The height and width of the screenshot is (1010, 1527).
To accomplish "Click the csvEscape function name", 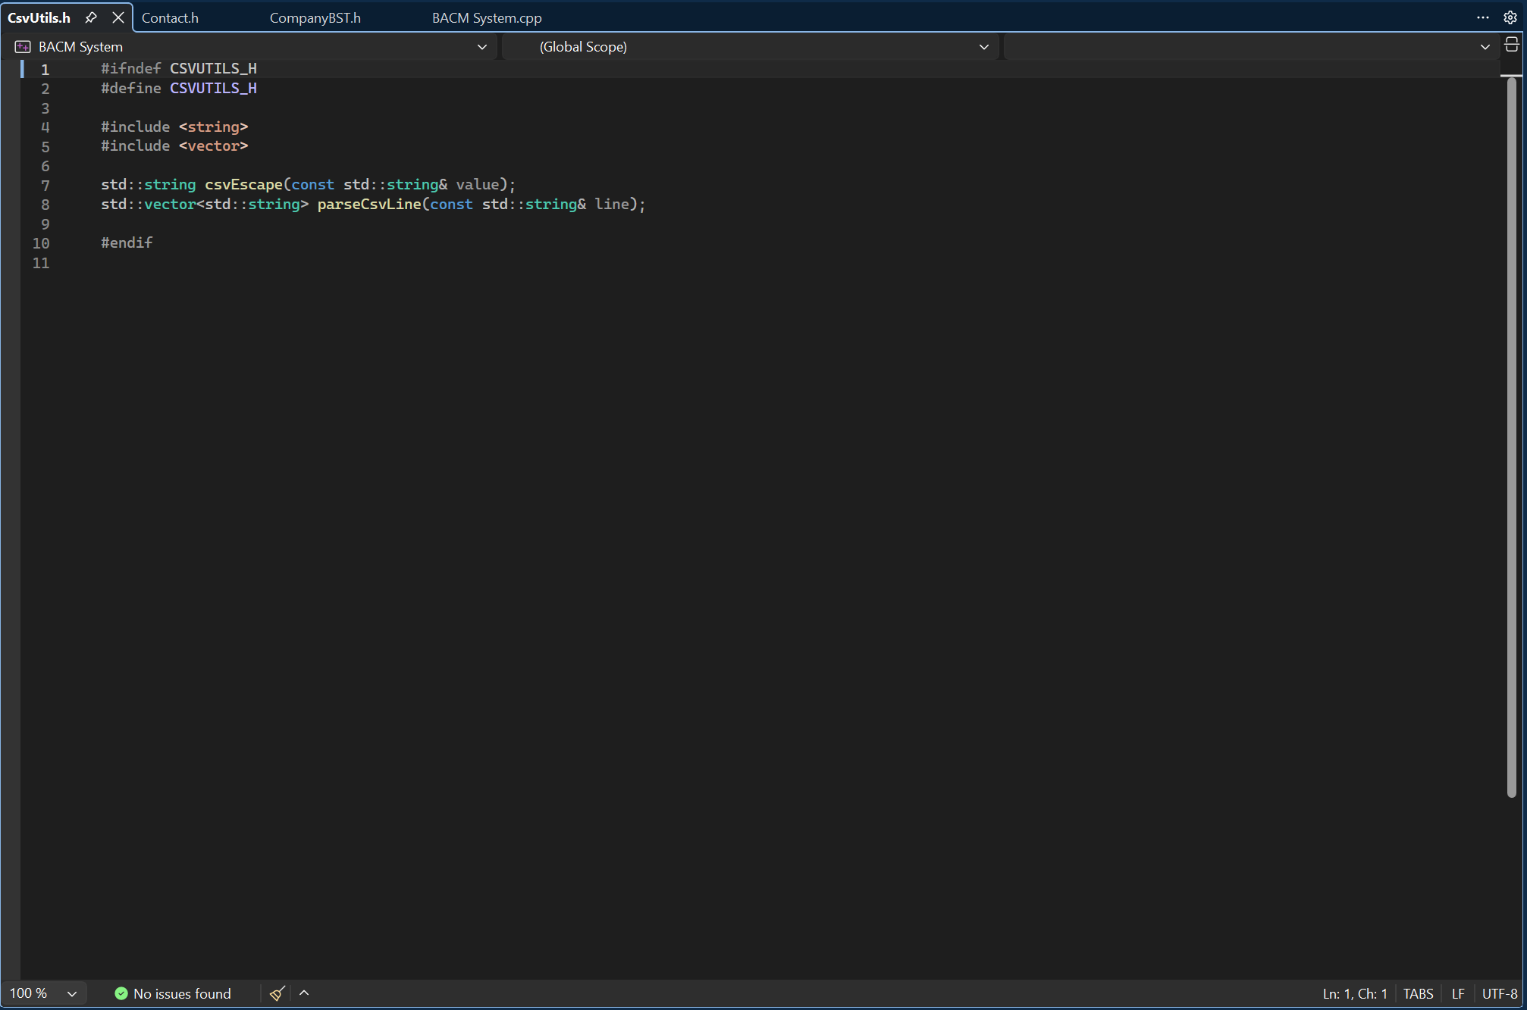I will [243, 184].
